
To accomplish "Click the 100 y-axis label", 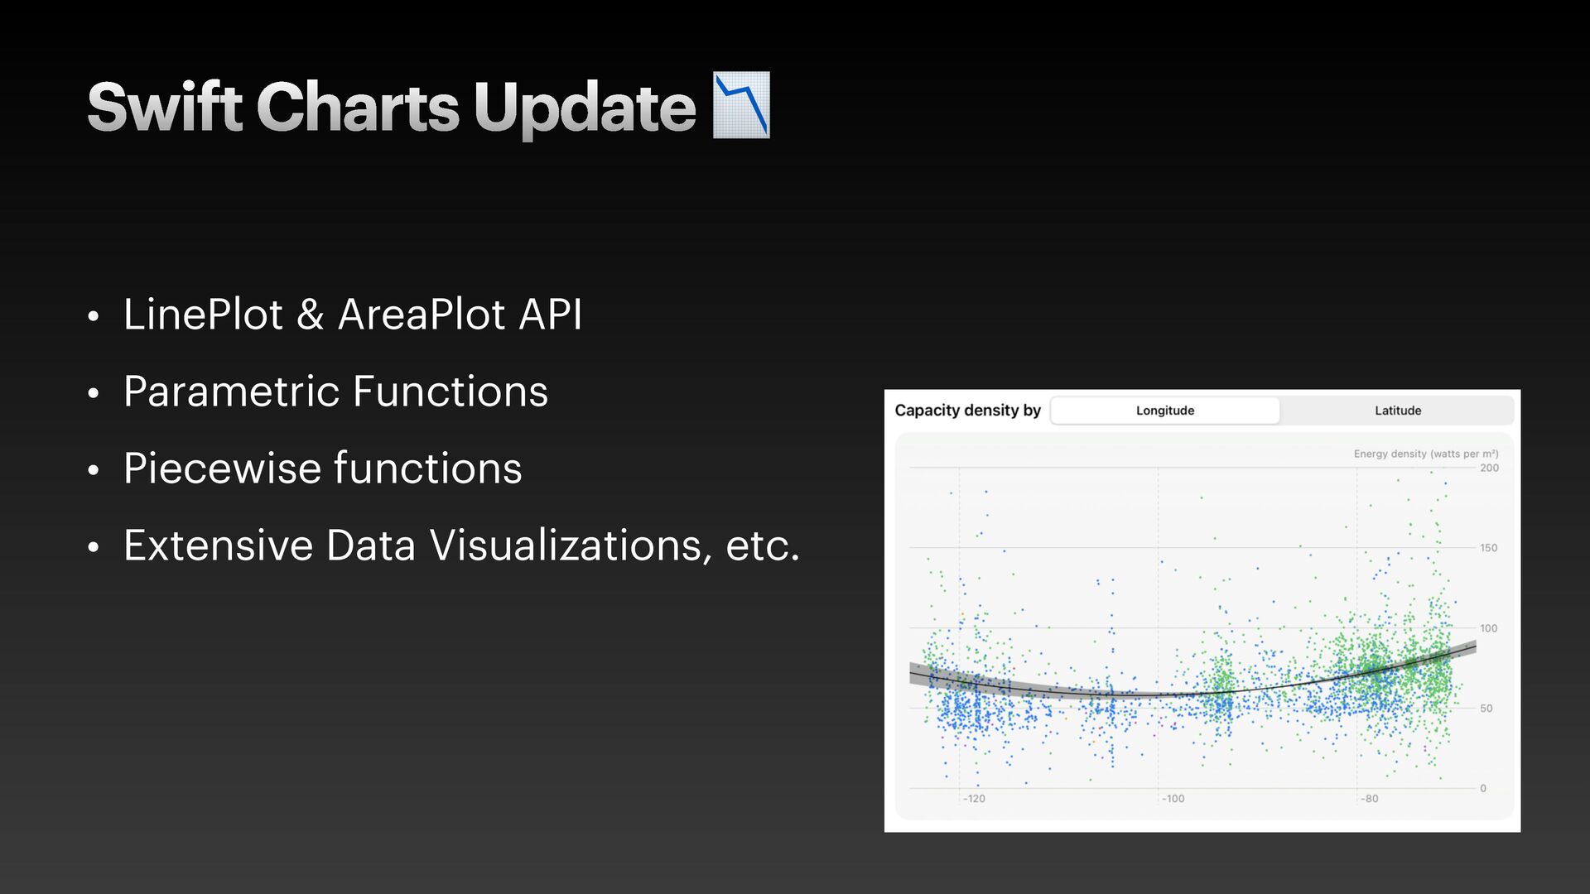I will pyautogui.click(x=1488, y=628).
